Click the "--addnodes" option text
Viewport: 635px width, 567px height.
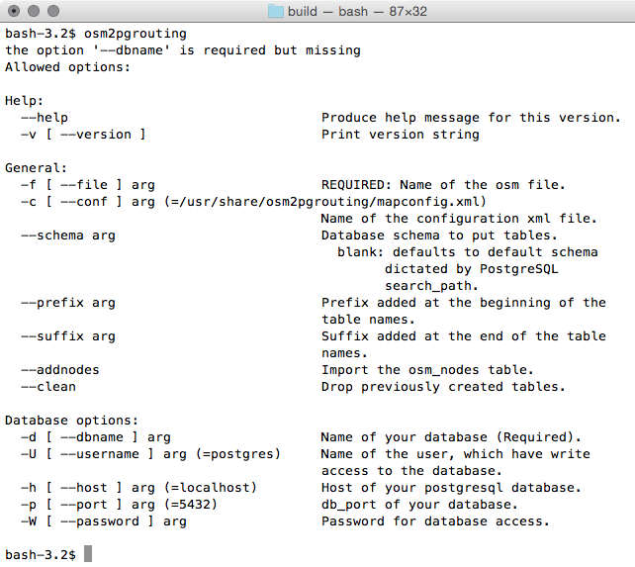pyautogui.click(x=60, y=369)
